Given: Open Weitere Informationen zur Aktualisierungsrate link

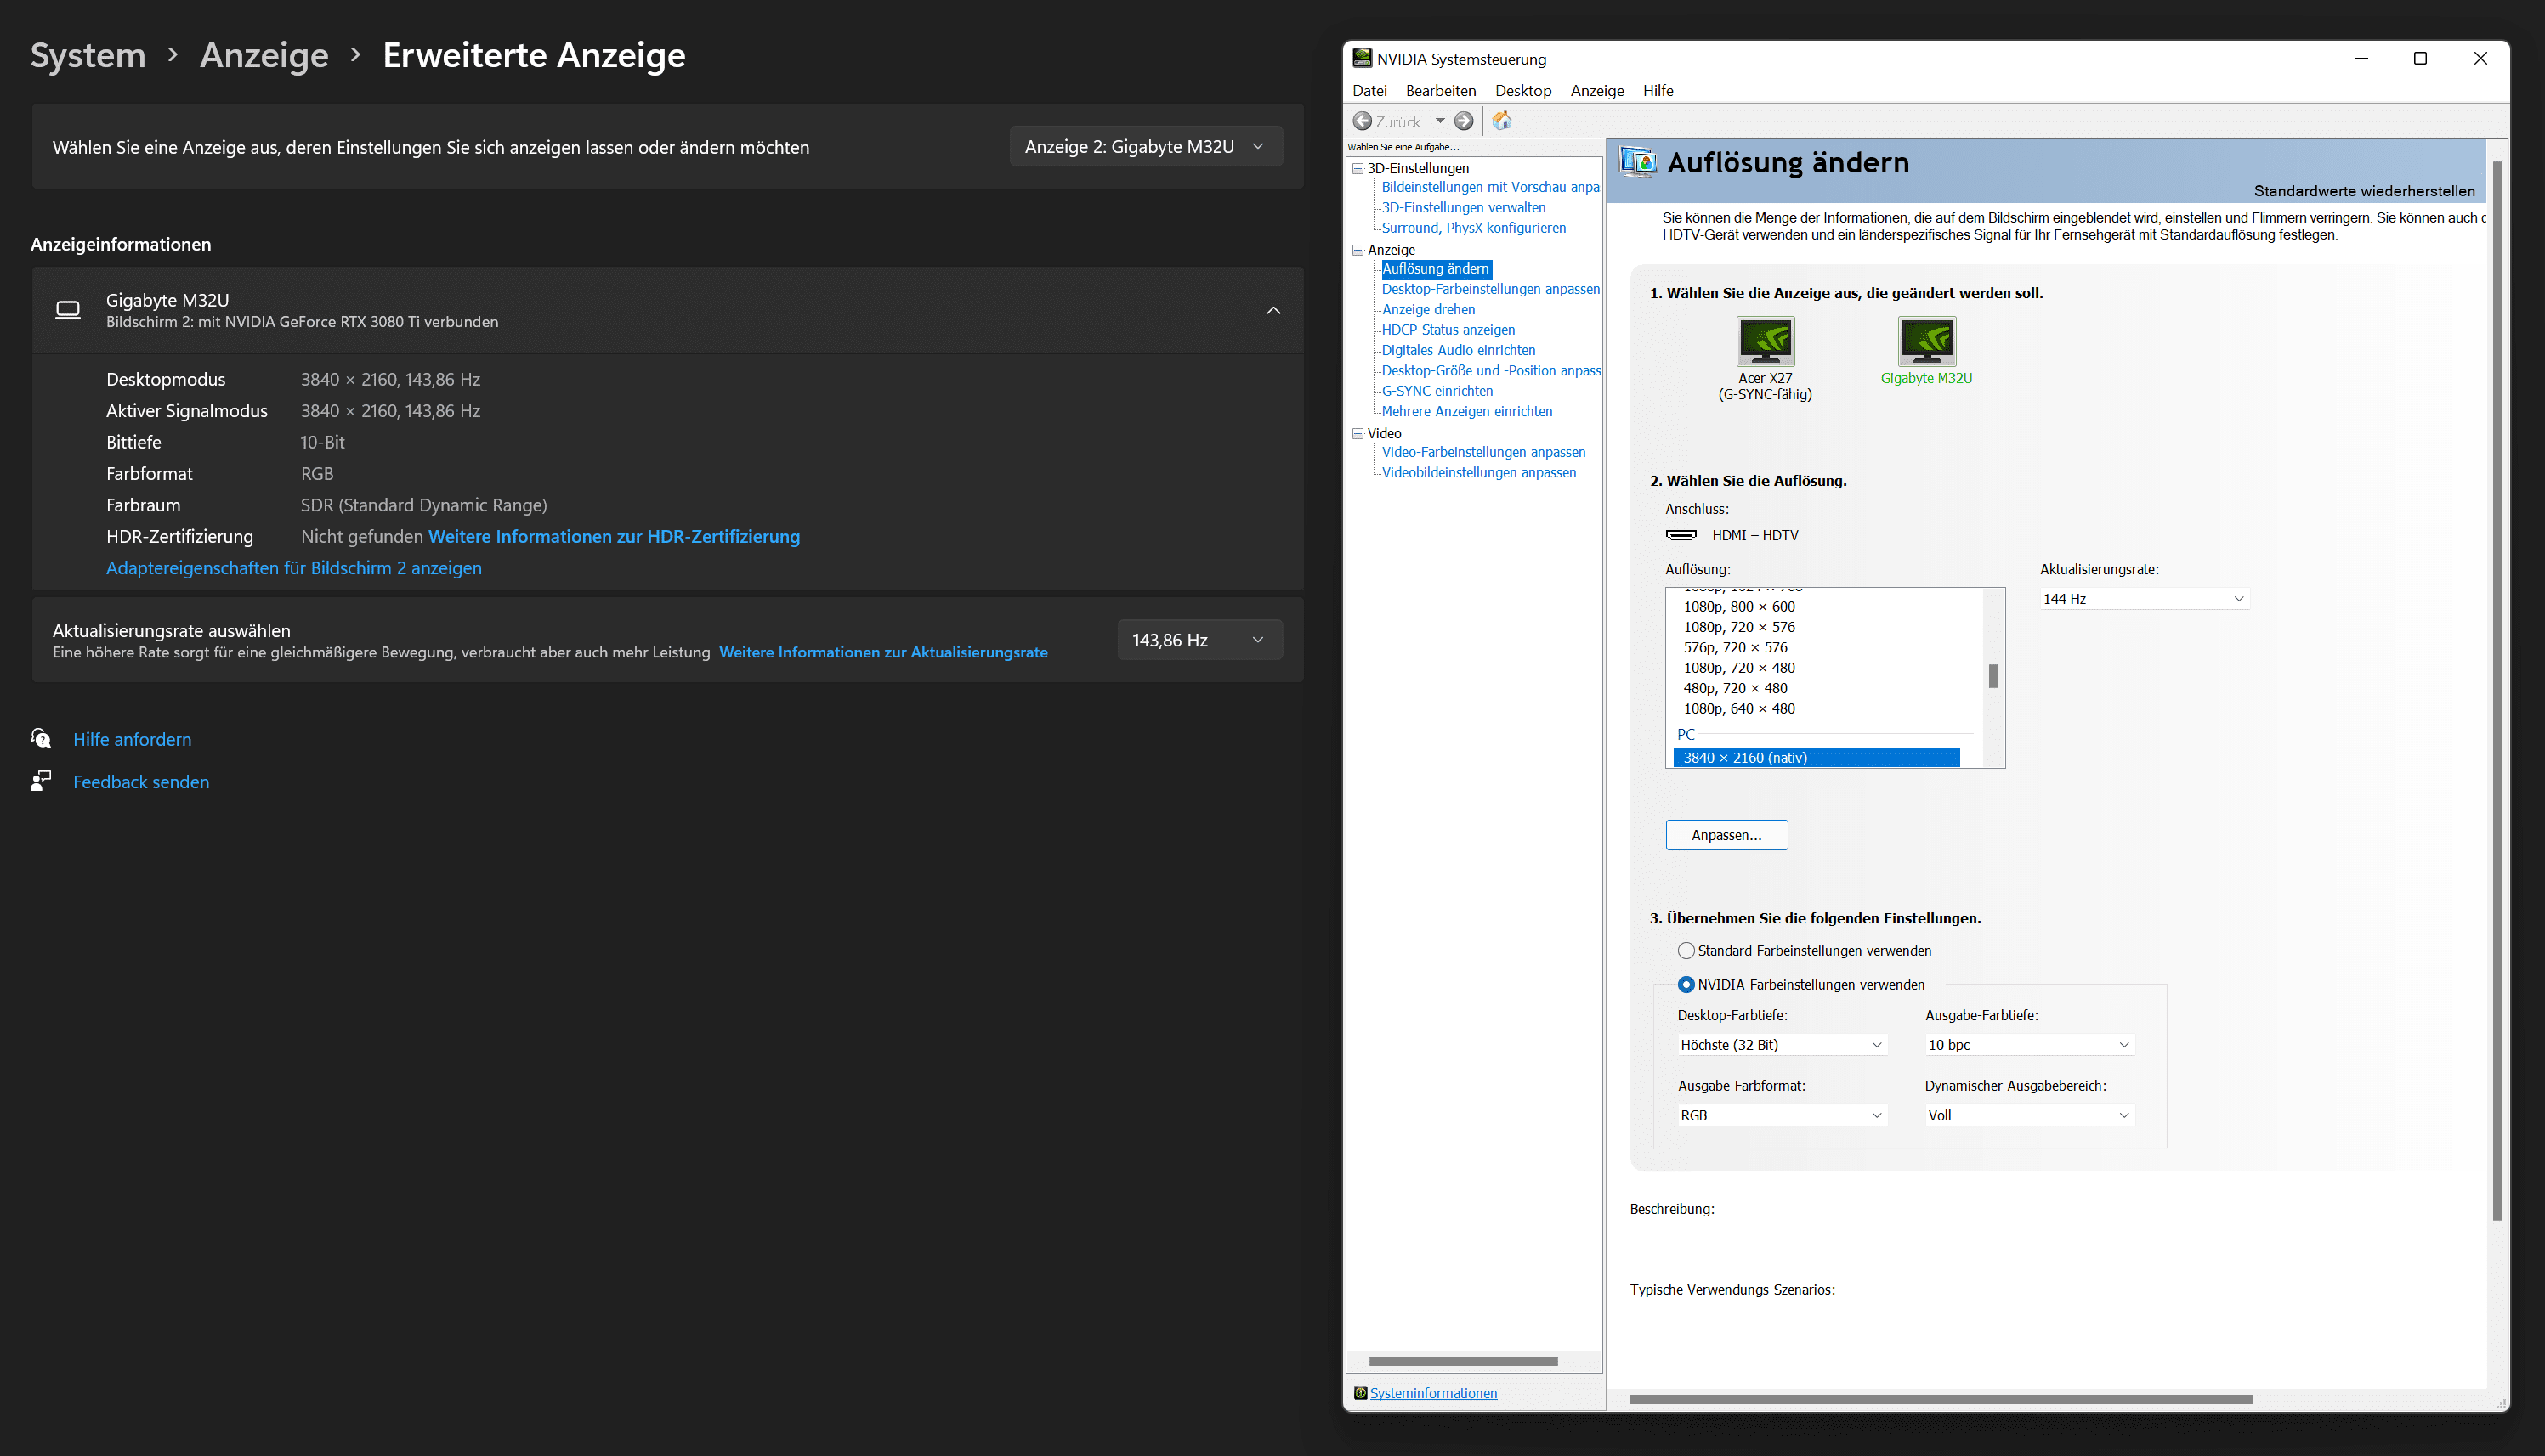Looking at the screenshot, I should 883,652.
